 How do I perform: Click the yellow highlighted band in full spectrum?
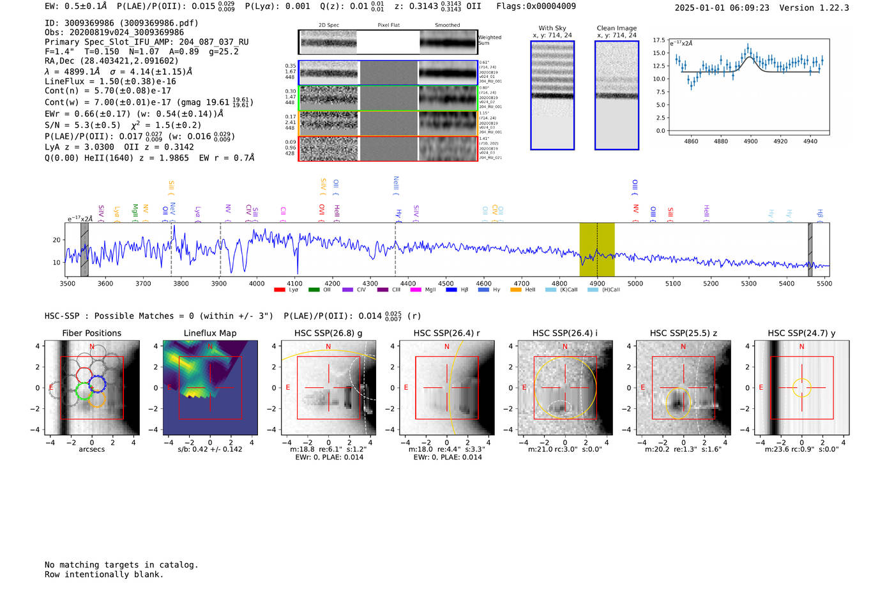pos(597,249)
